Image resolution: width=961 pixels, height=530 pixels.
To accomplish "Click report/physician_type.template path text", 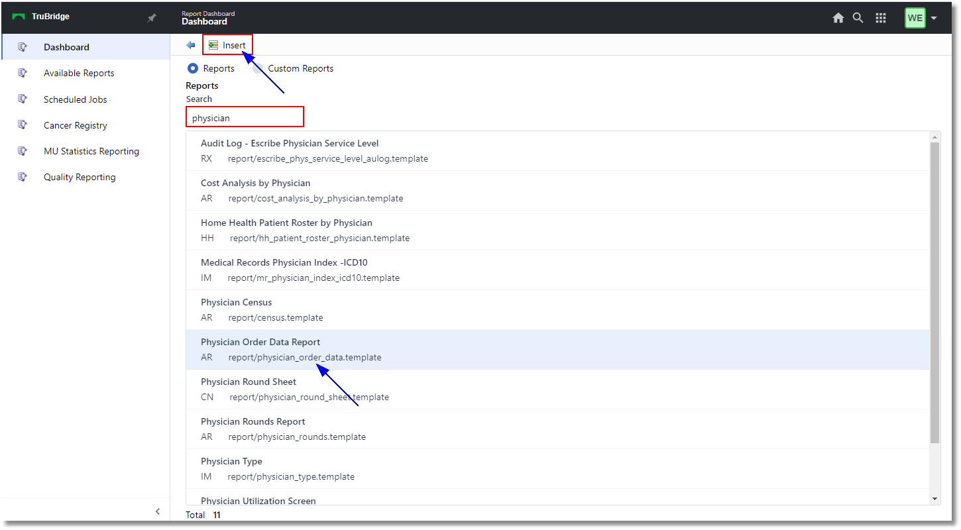I will [x=291, y=476].
